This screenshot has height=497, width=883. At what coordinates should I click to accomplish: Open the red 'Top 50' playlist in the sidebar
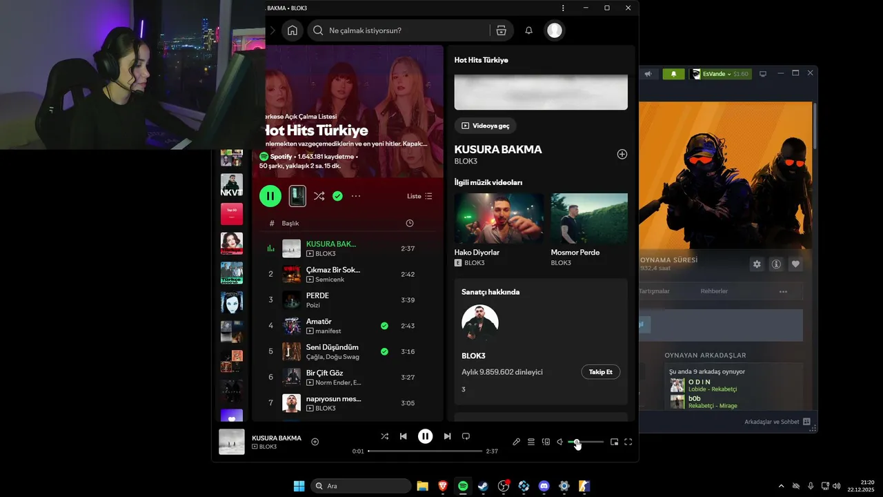tap(232, 214)
